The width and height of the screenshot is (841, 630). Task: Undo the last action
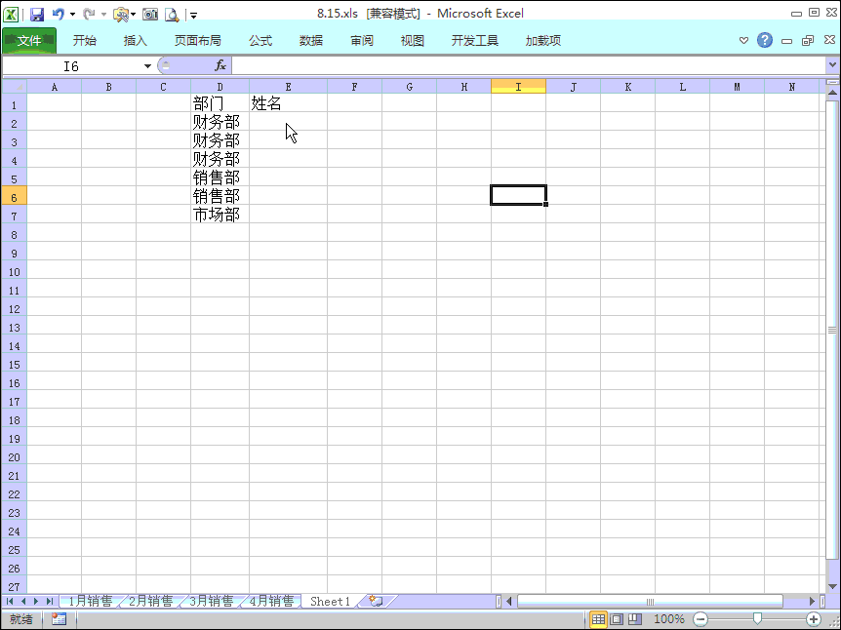[x=58, y=15]
